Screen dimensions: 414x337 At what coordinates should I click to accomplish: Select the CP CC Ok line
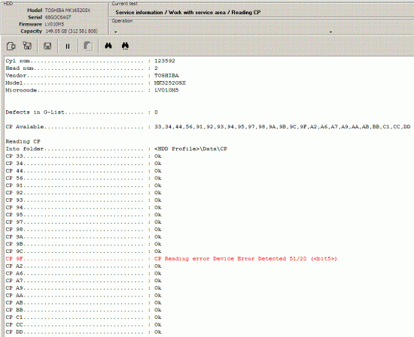point(84,325)
